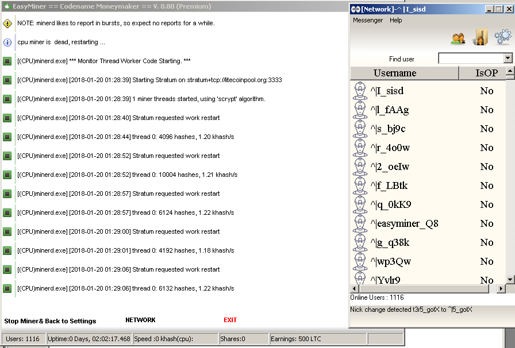Click chip icon for Monitor Thread Worker line
Viewport: 515px width, 348px height.
[7, 61]
